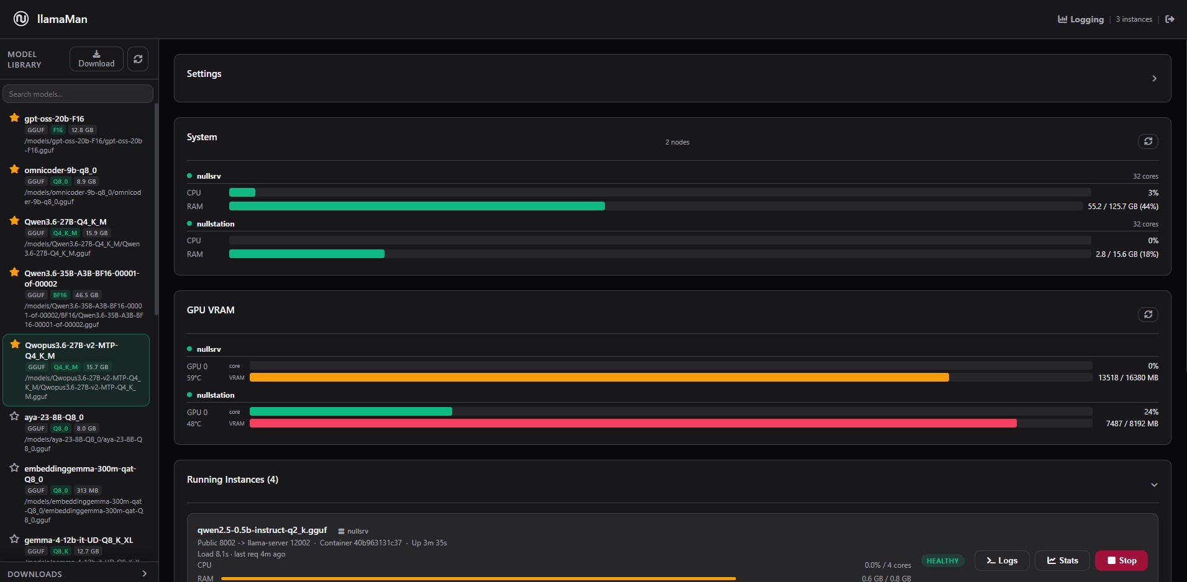1187x582 pixels.
Task: Select omnicoder-9b-q8_0 in model library
Action: [x=77, y=185]
